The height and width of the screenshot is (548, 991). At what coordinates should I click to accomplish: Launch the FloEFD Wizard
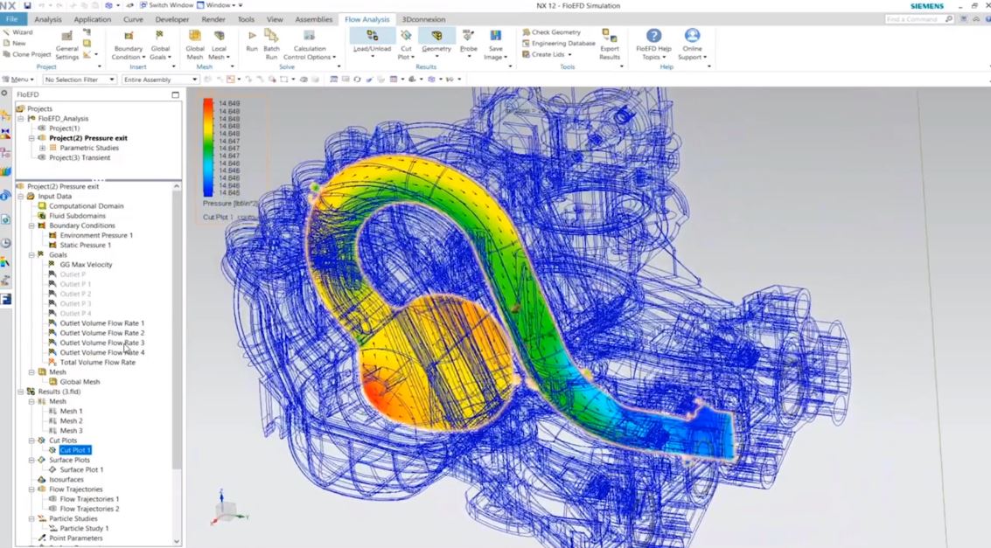[17, 32]
